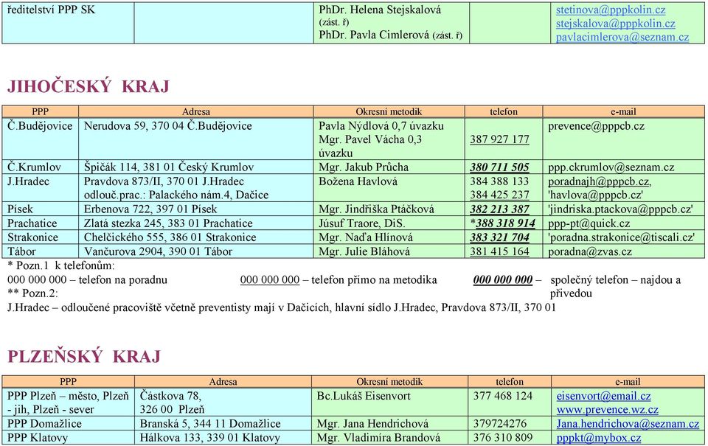The width and height of the screenshot is (708, 446).
Task: Click the name Božena Havlová
Action: pos(358,181)
